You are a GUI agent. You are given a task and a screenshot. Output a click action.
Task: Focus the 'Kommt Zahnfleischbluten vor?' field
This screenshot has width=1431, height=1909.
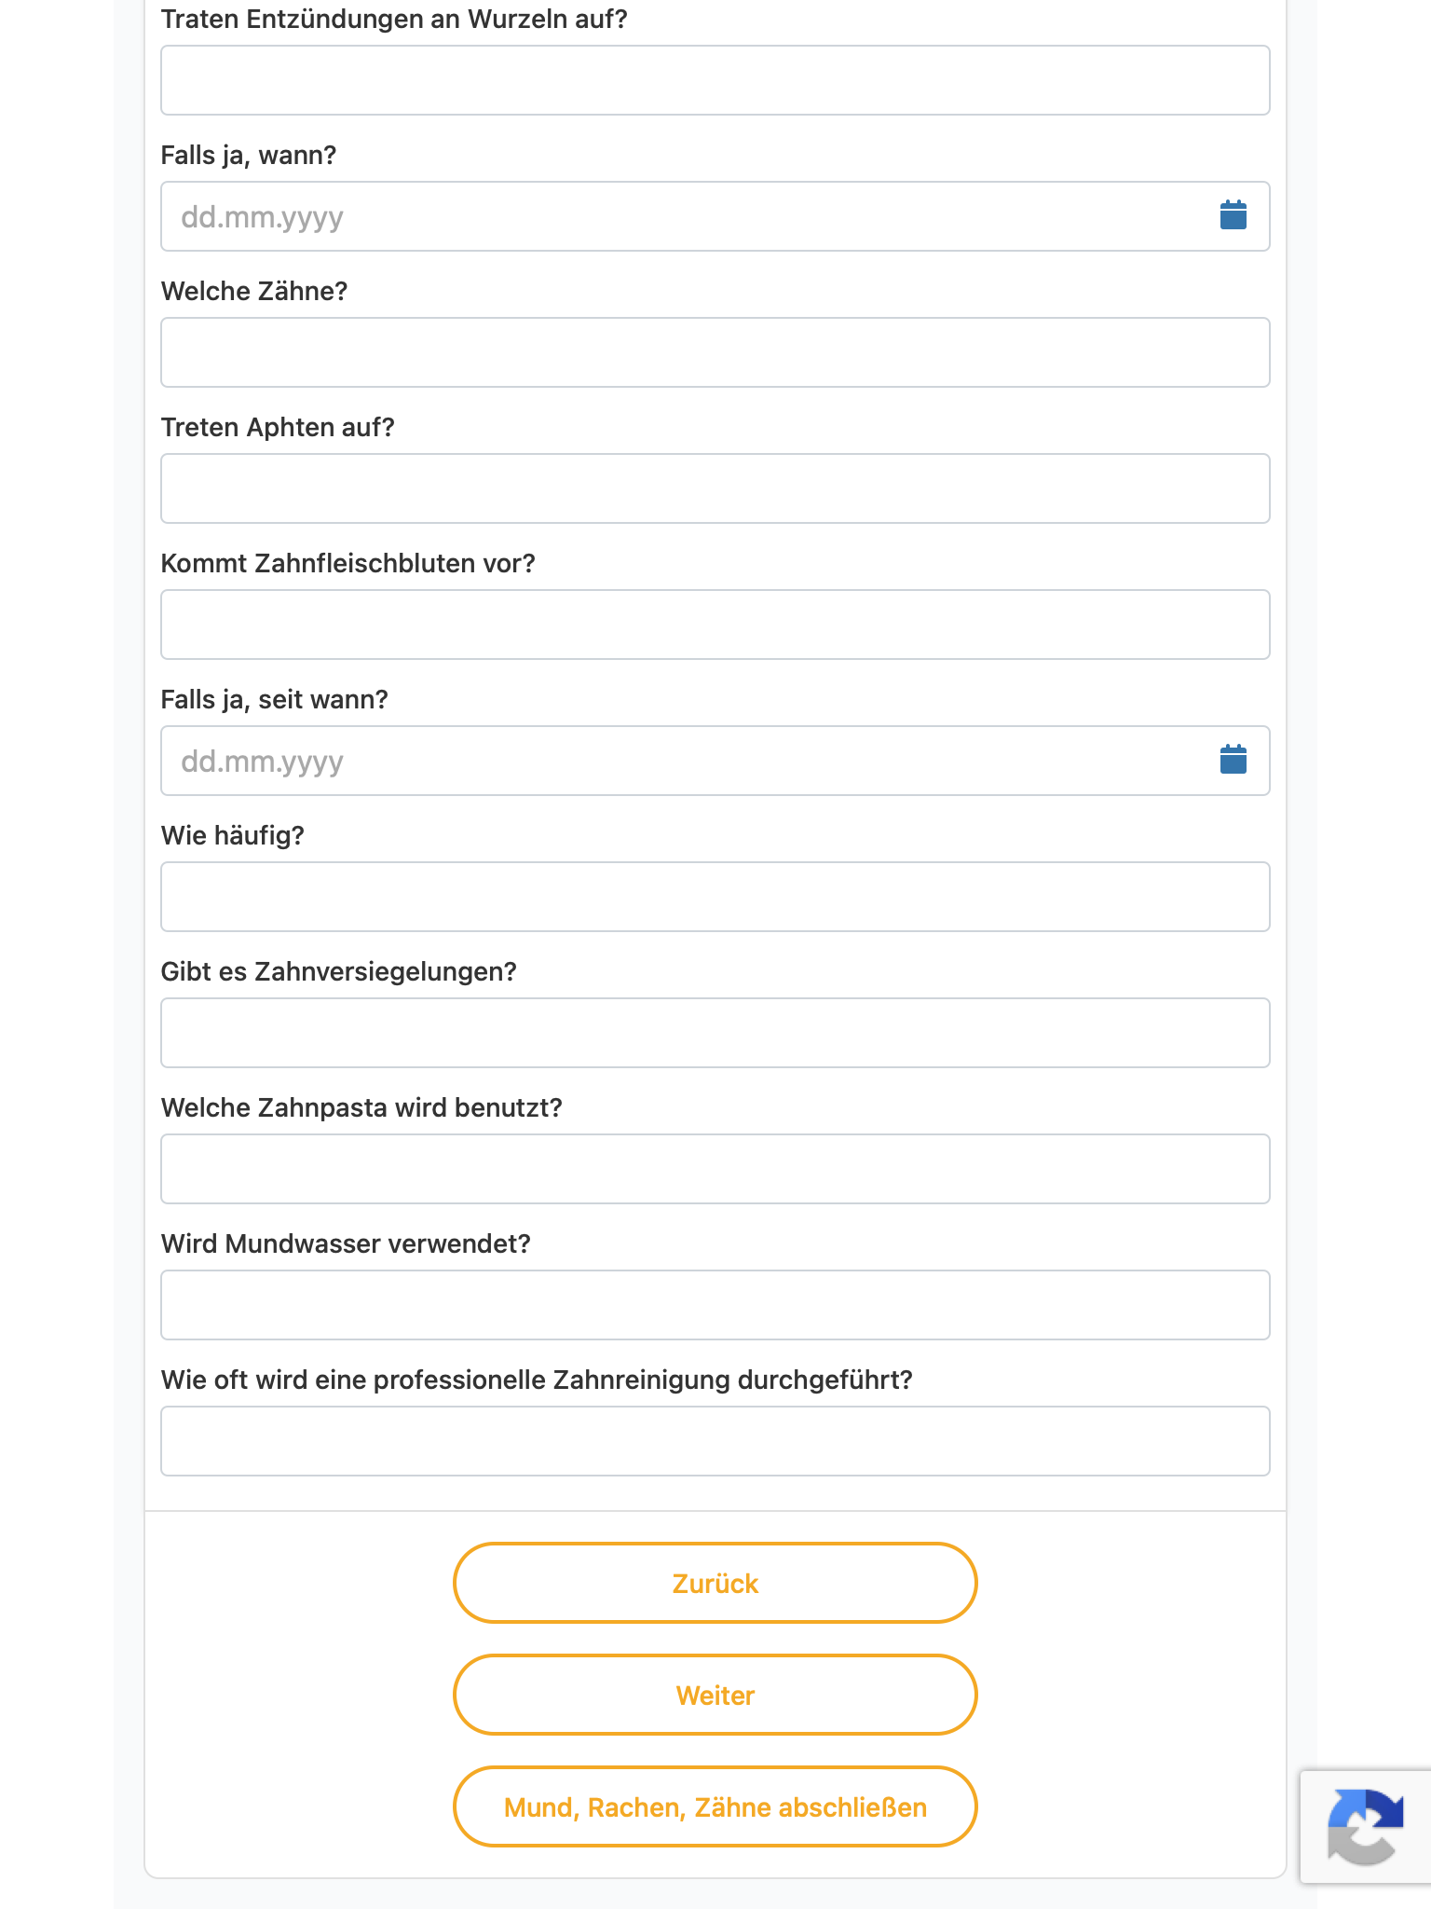pyautogui.click(x=715, y=625)
